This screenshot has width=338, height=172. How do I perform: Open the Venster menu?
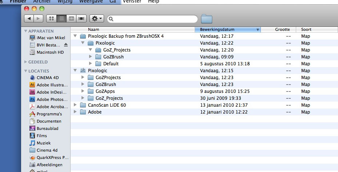[x=132, y=1]
